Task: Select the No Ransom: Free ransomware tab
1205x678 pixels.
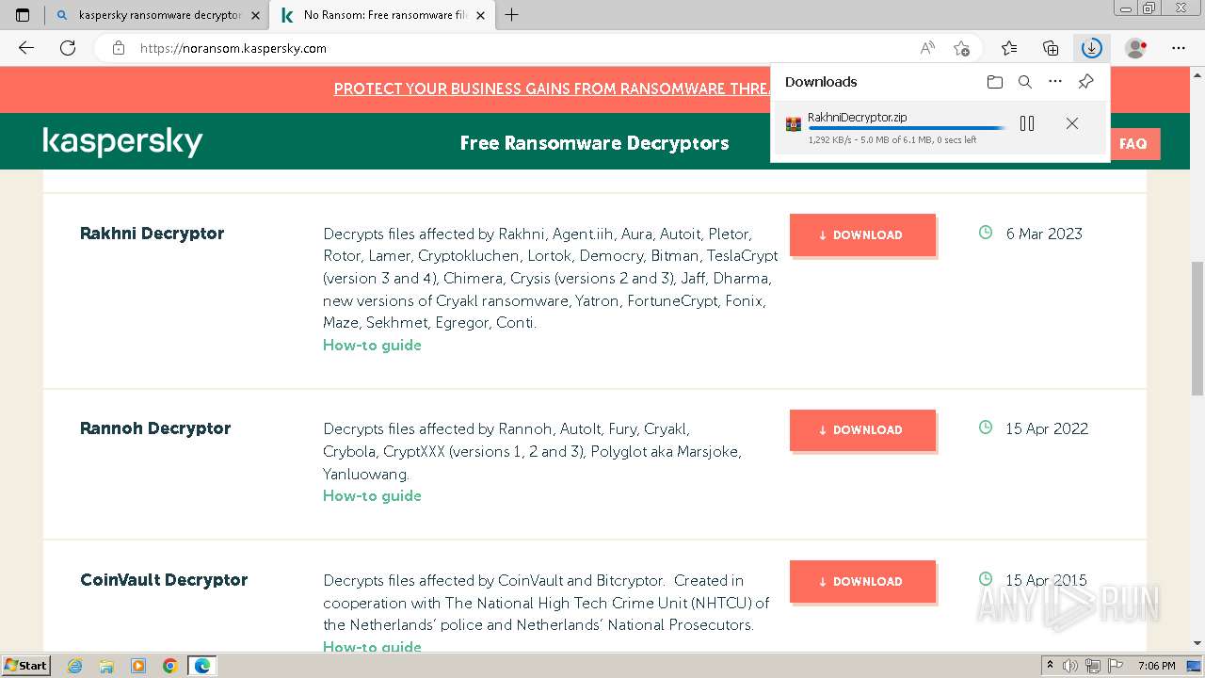Action: point(383,15)
